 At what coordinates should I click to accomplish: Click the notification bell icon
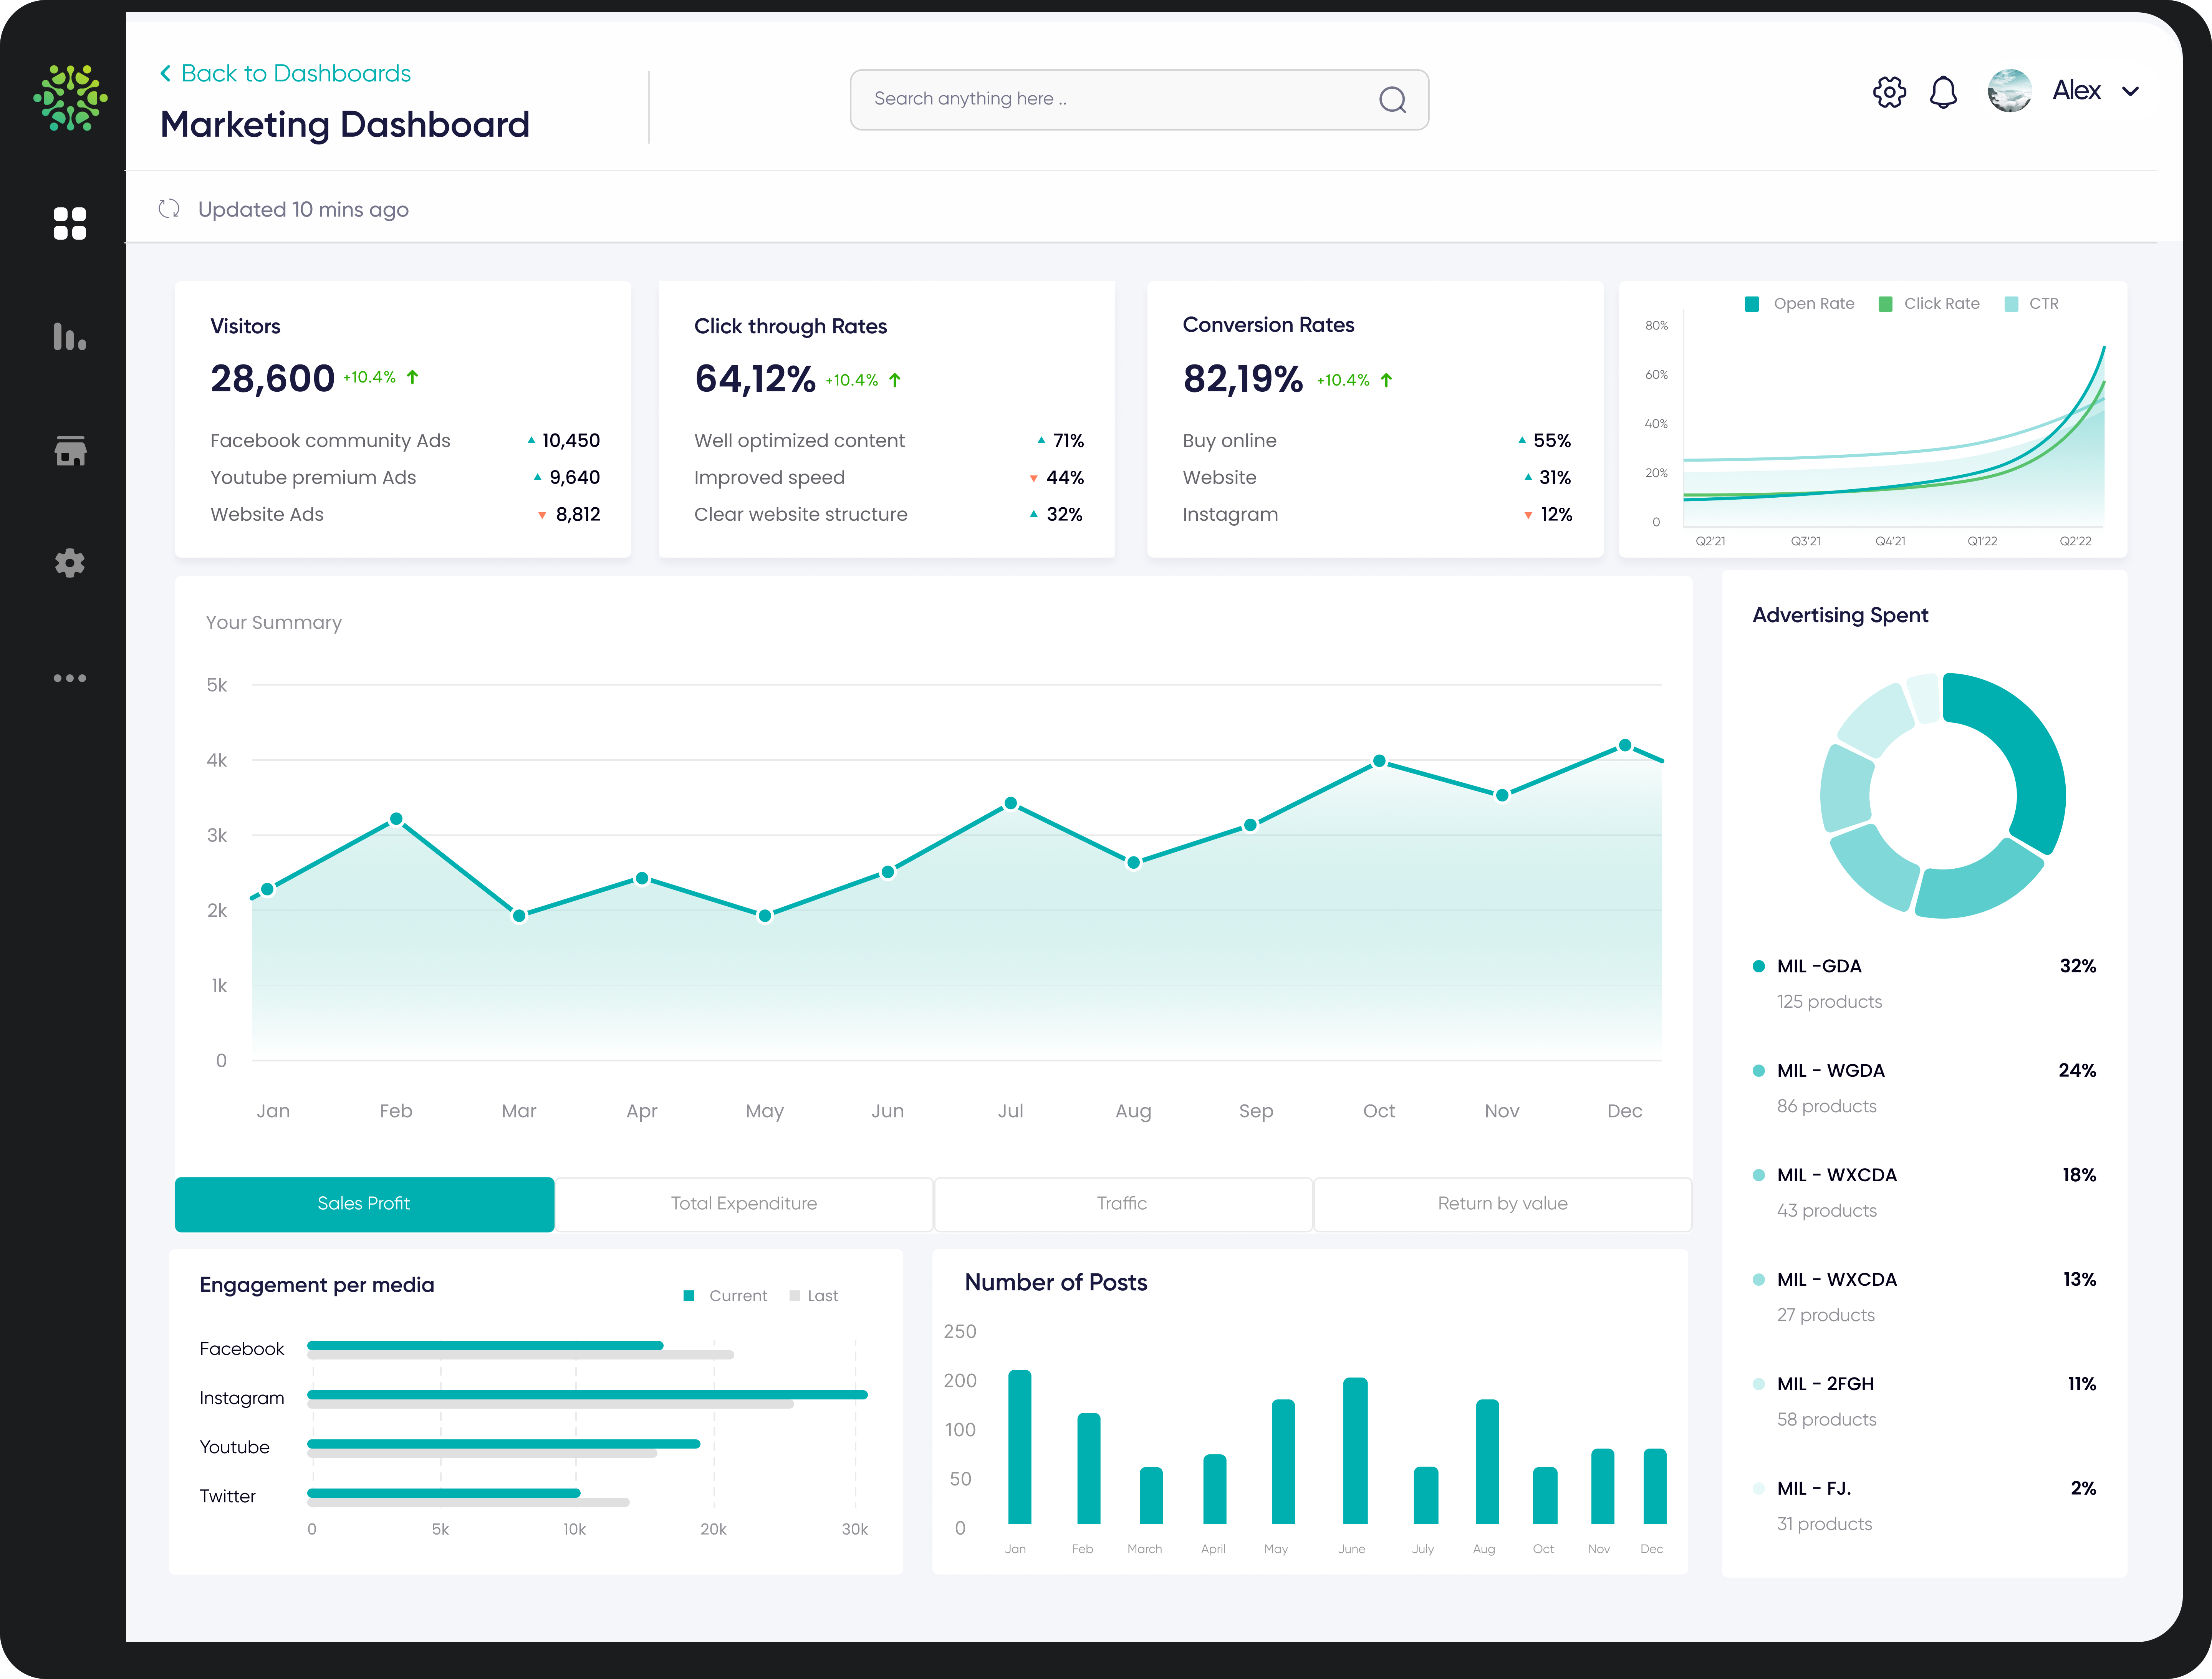[x=1943, y=92]
